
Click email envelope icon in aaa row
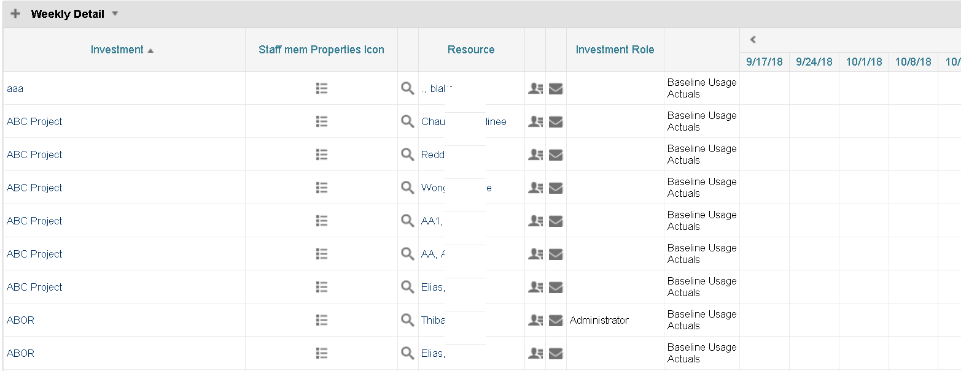pyautogui.click(x=556, y=89)
